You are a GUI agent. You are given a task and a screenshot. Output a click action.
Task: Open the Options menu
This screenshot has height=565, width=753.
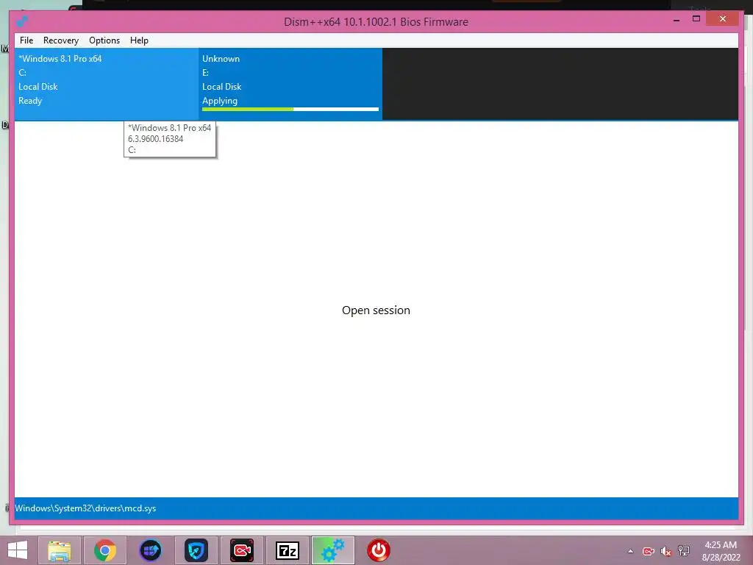tap(104, 40)
